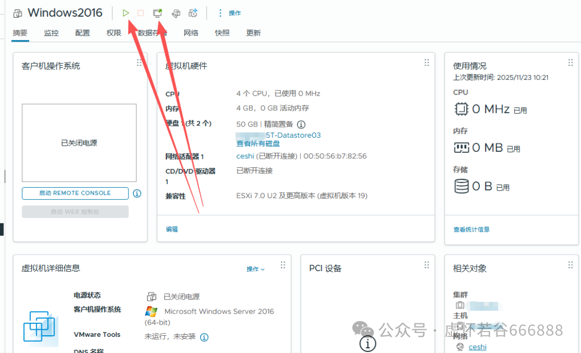Grab the 虚拟机详细信息 card drag handle

[283, 265]
